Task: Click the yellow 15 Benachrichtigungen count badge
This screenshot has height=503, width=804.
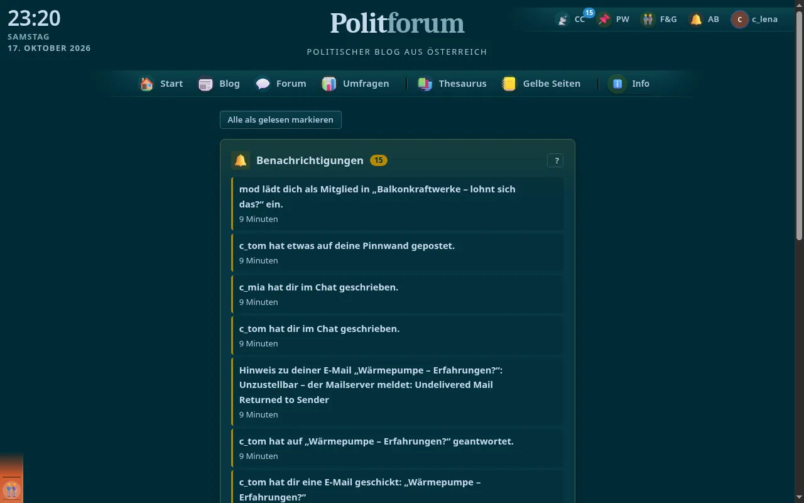Action: pyautogui.click(x=379, y=160)
